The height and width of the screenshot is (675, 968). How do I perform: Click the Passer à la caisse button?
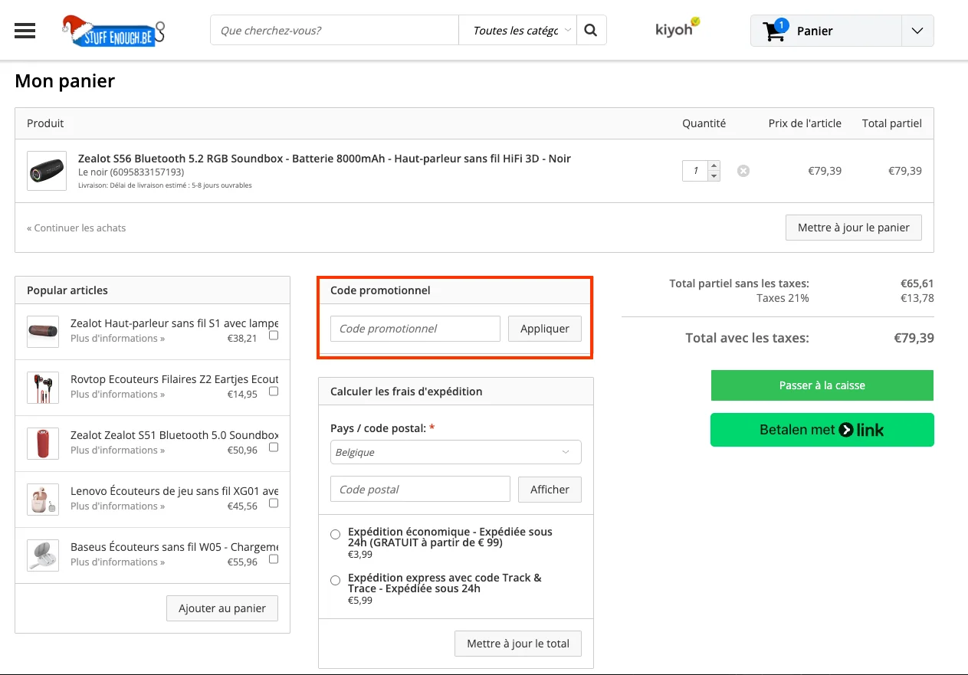[x=822, y=385]
